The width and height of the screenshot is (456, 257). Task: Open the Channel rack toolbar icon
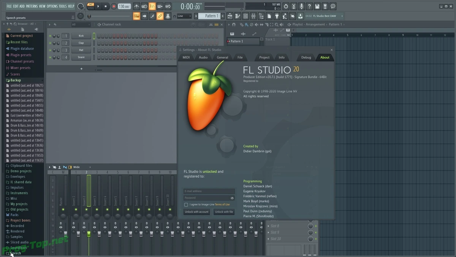[245, 16]
